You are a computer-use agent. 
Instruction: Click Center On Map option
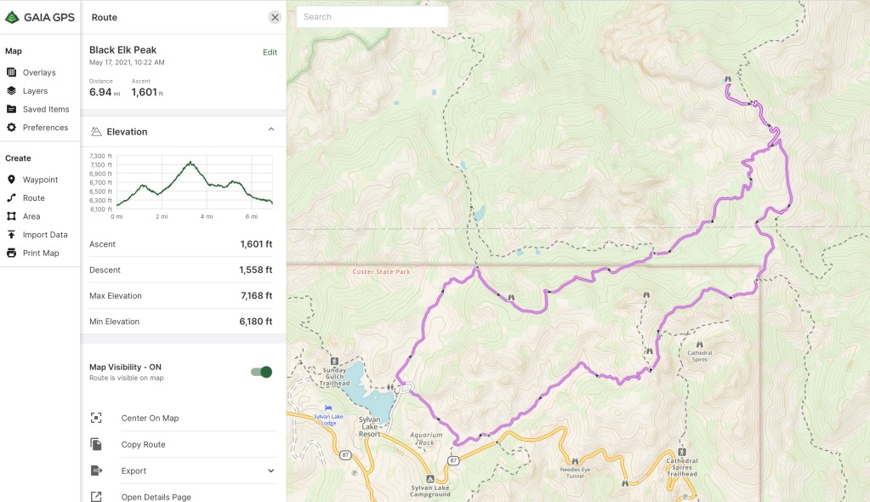click(x=150, y=418)
